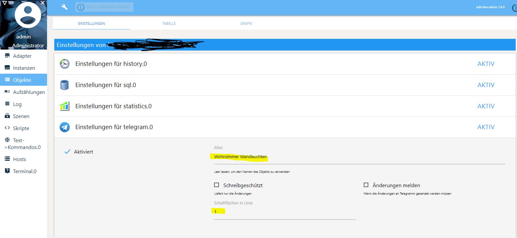Expand Einstellungen für statistics.0 section

285,106
